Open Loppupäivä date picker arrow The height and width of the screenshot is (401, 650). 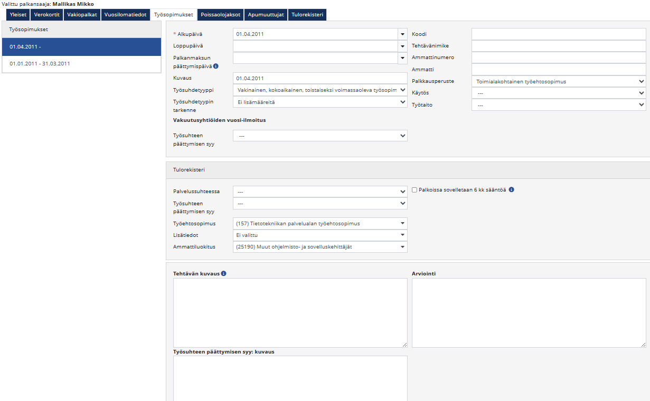402,46
